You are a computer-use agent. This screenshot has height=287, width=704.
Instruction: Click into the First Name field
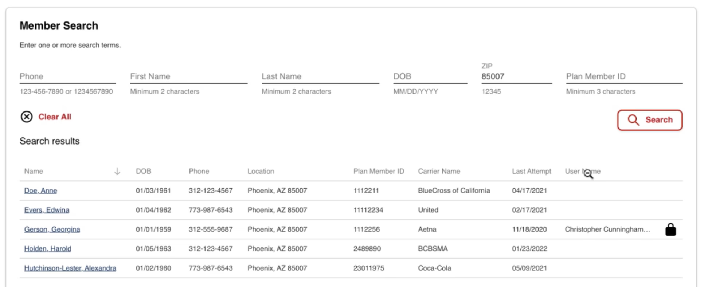click(188, 76)
